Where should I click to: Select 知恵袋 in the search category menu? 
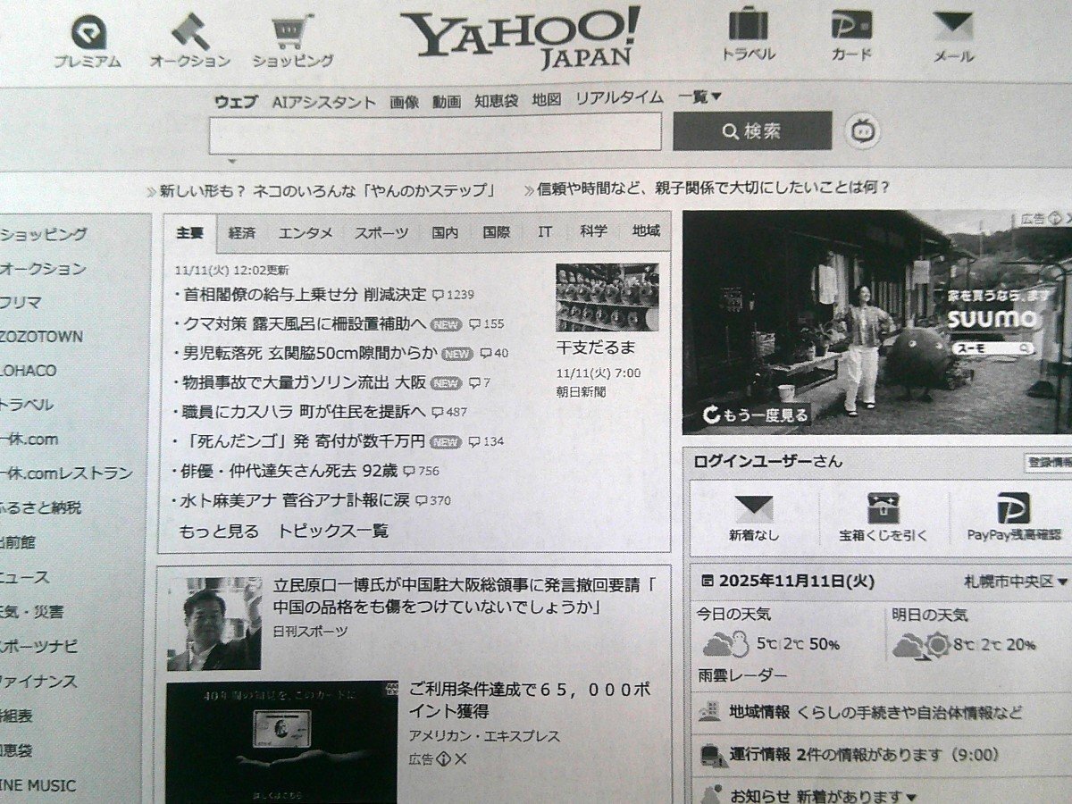(496, 101)
